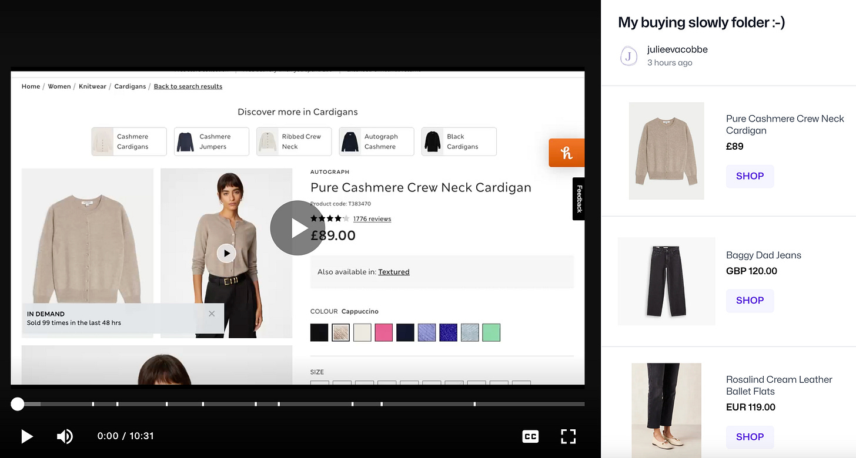Open the cardigan thumbnail in the folder list
Viewport: 856px width, 458px height.
tap(667, 151)
